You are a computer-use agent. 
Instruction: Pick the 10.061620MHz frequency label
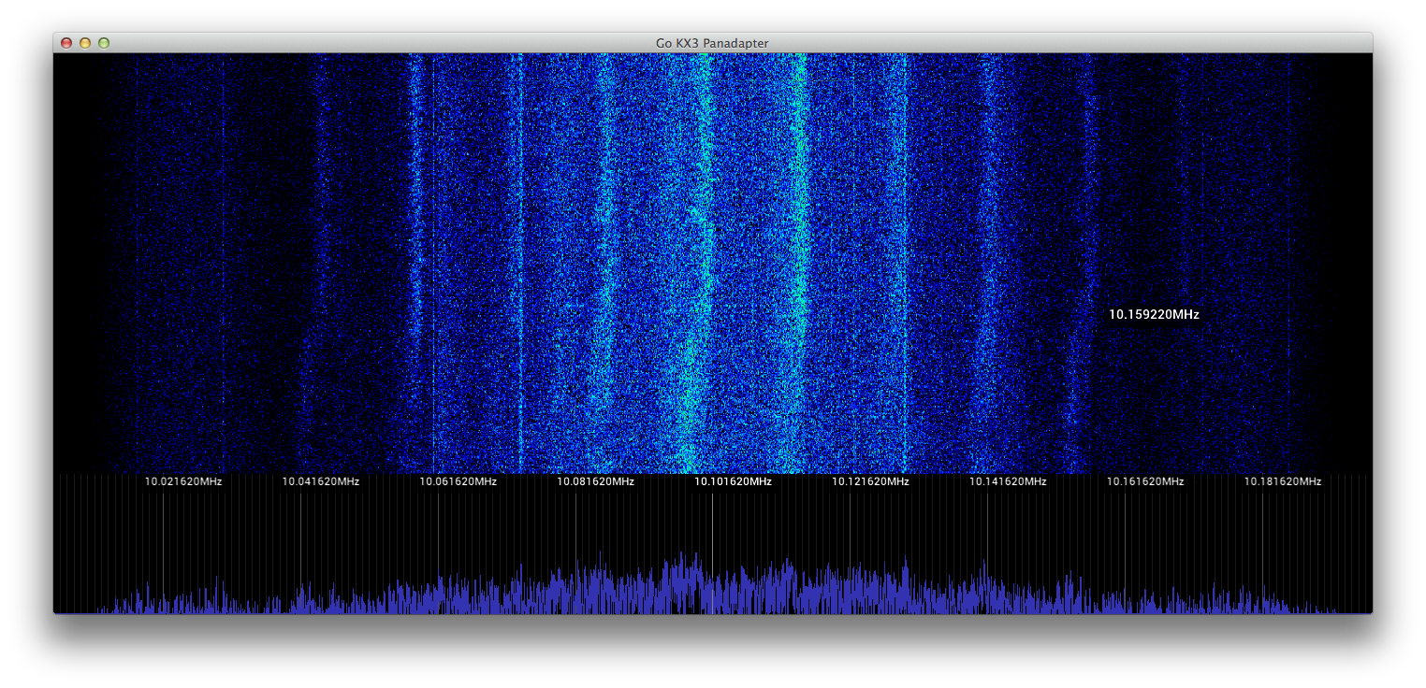458,481
